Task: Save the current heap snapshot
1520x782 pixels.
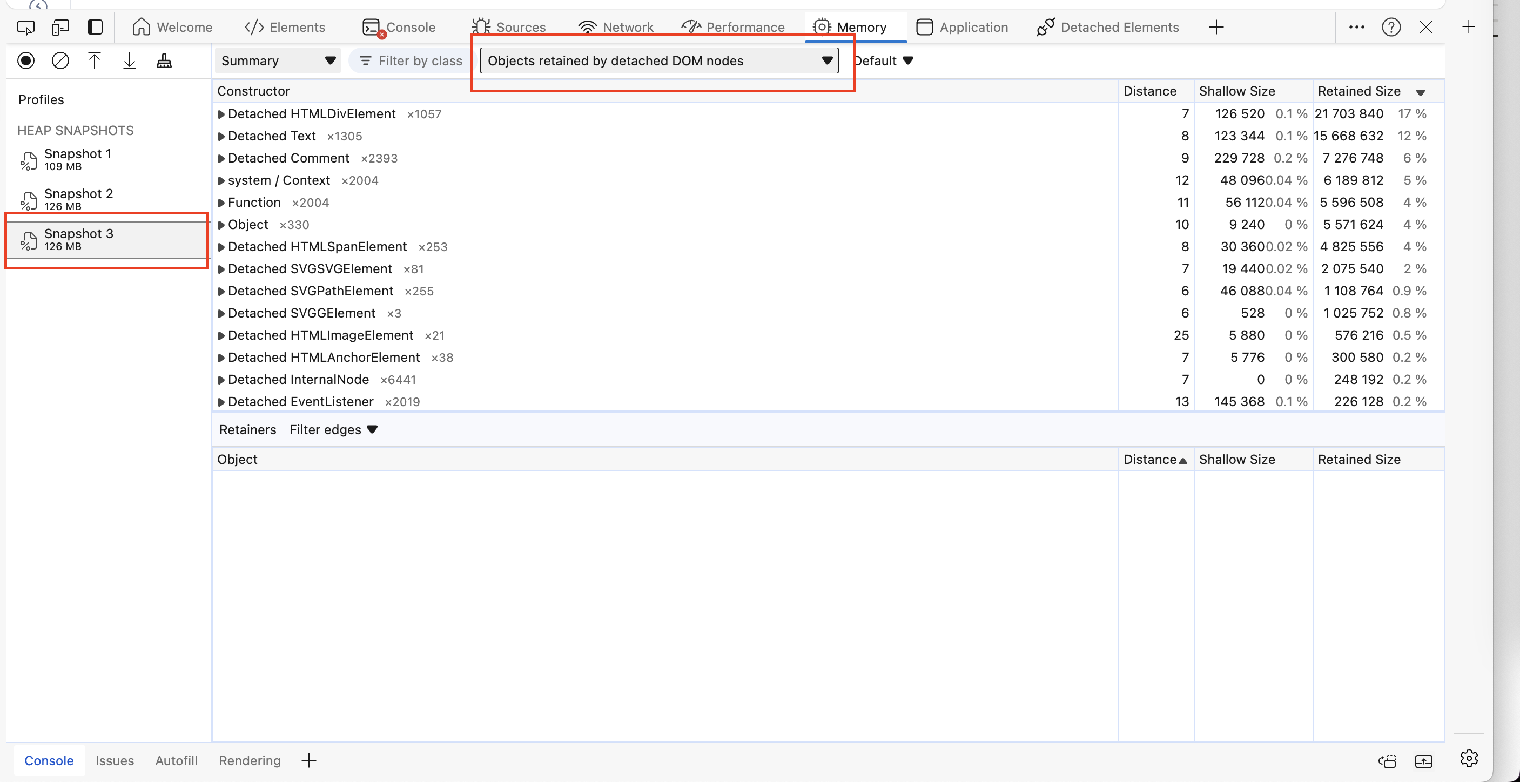Action: coord(129,60)
